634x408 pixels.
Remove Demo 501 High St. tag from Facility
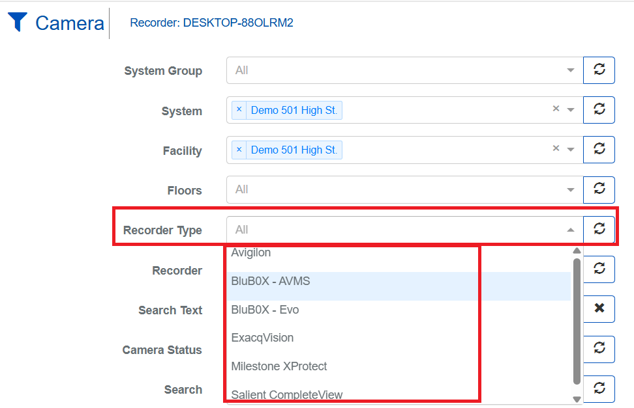click(x=239, y=150)
